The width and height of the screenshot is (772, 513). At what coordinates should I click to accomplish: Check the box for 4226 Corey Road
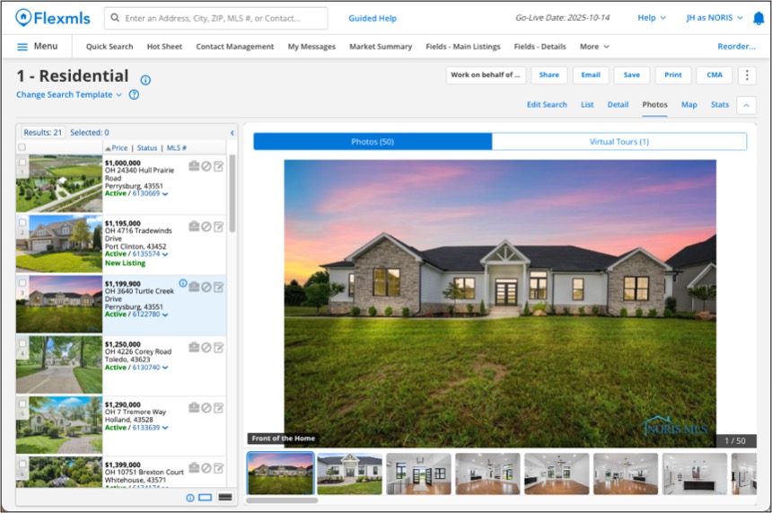[22, 343]
